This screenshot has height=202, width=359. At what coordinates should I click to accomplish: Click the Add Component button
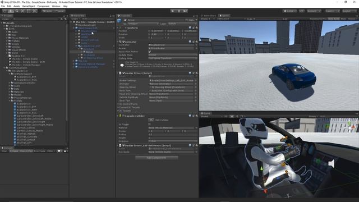click(x=157, y=158)
